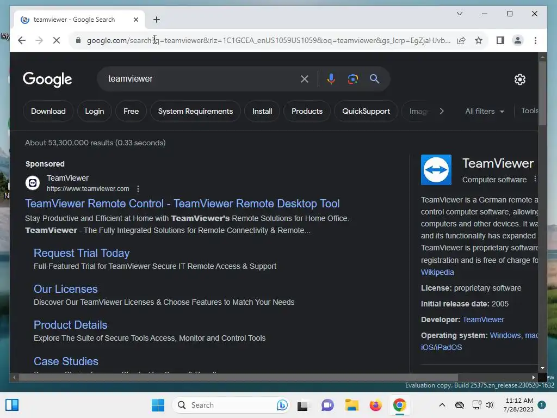
Task: Open knowledge panel more options dots
Action: coord(535,179)
